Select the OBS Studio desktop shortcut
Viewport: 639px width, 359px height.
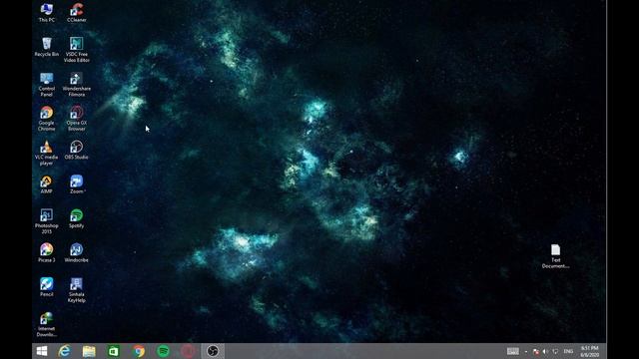tap(76, 150)
